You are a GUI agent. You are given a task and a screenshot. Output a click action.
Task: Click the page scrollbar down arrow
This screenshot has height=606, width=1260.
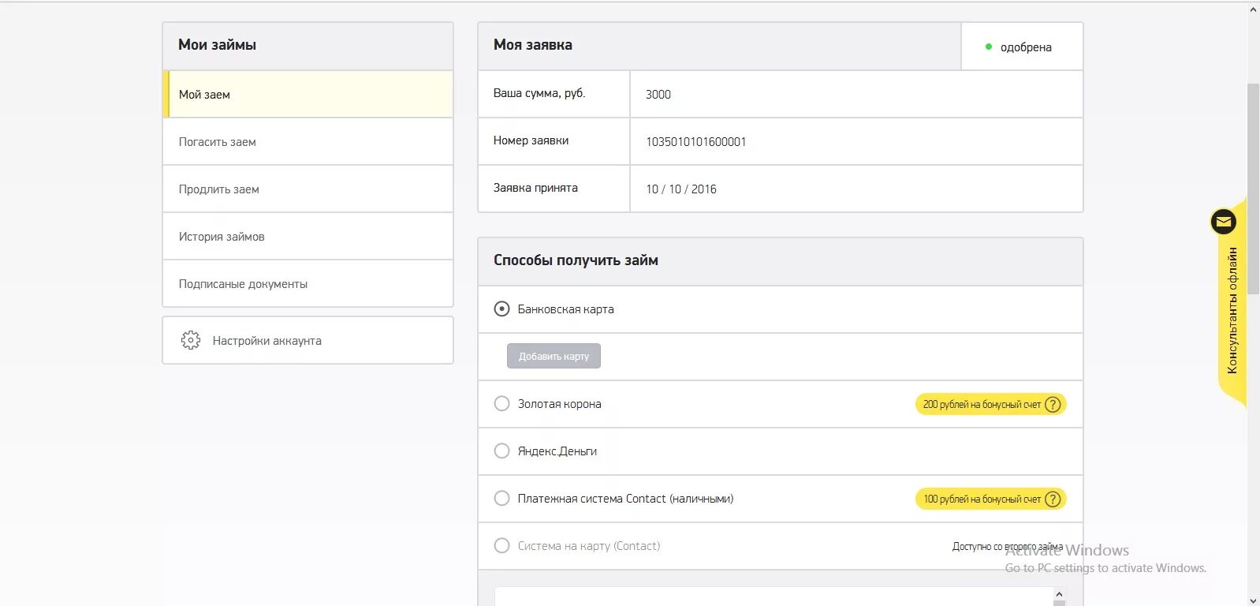(1253, 600)
